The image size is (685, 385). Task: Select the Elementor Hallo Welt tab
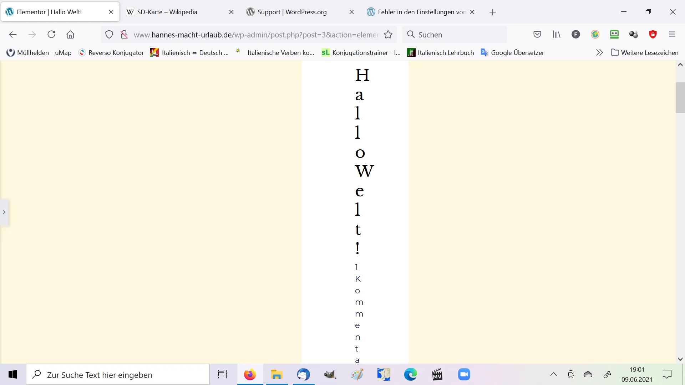(x=60, y=12)
